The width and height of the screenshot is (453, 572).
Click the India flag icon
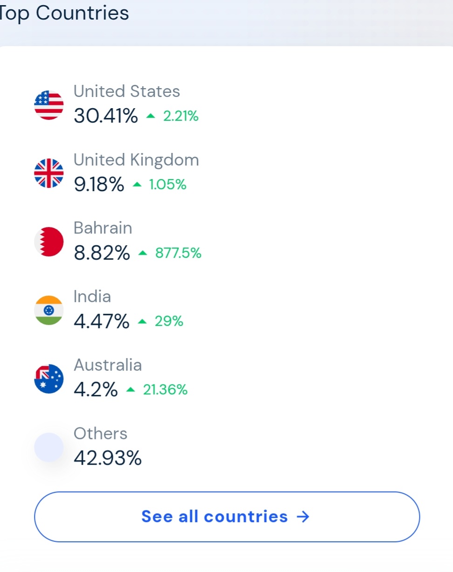[49, 310]
